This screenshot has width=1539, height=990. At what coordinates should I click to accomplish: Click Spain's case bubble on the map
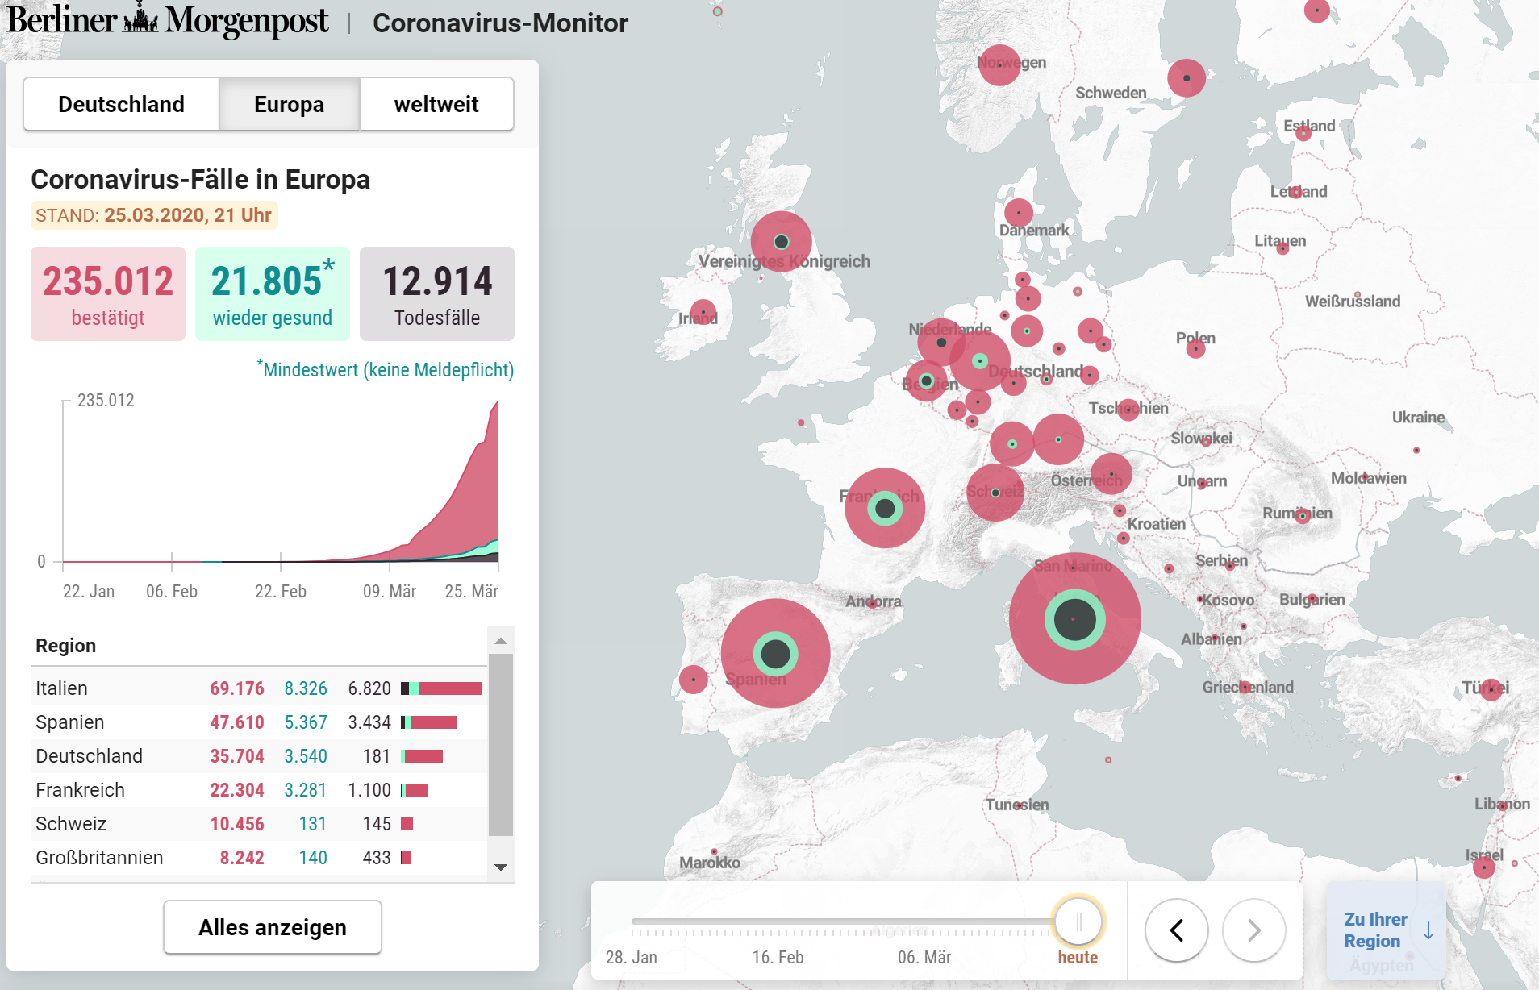[x=775, y=653]
